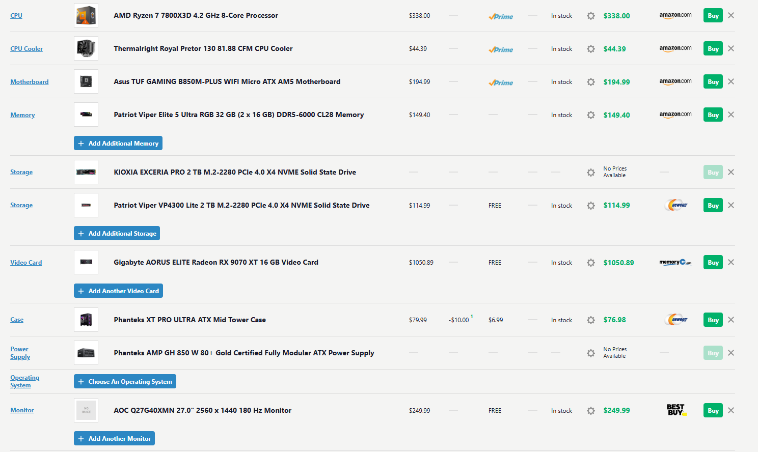Open the Video Card category link
The width and height of the screenshot is (758, 452).
pos(26,263)
